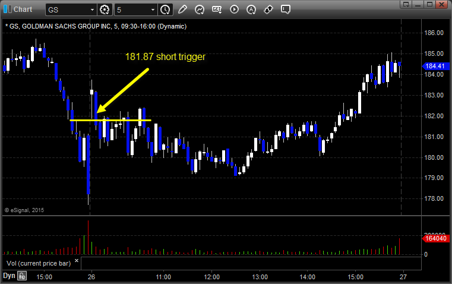Open the chart type line icon

click(200, 10)
